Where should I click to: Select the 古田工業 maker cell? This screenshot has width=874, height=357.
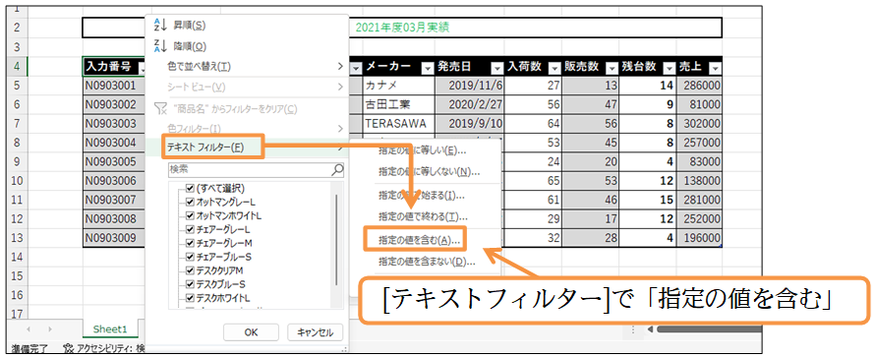coord(398,104)
